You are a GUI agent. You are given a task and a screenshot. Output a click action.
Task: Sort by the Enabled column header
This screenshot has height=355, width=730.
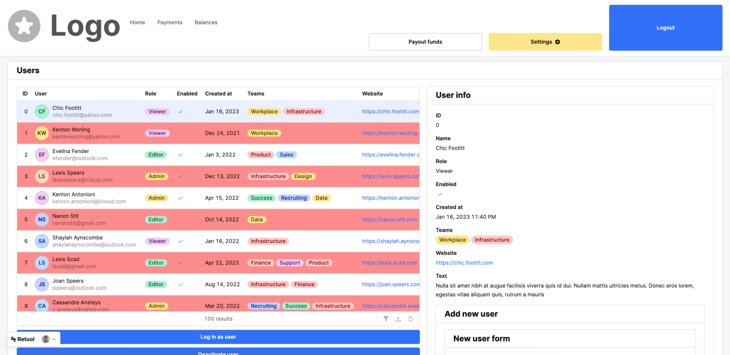click(x=187, y=94)
